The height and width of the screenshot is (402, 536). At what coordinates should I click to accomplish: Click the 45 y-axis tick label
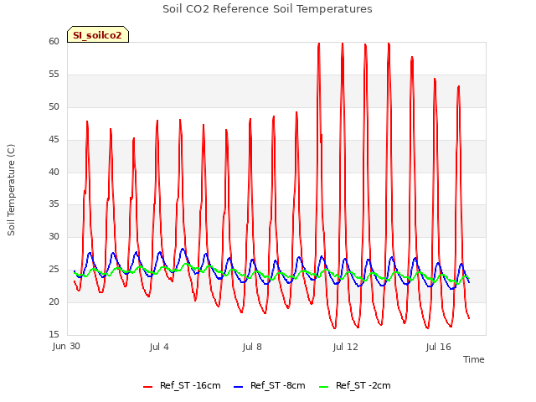click(x=54, y=140)
